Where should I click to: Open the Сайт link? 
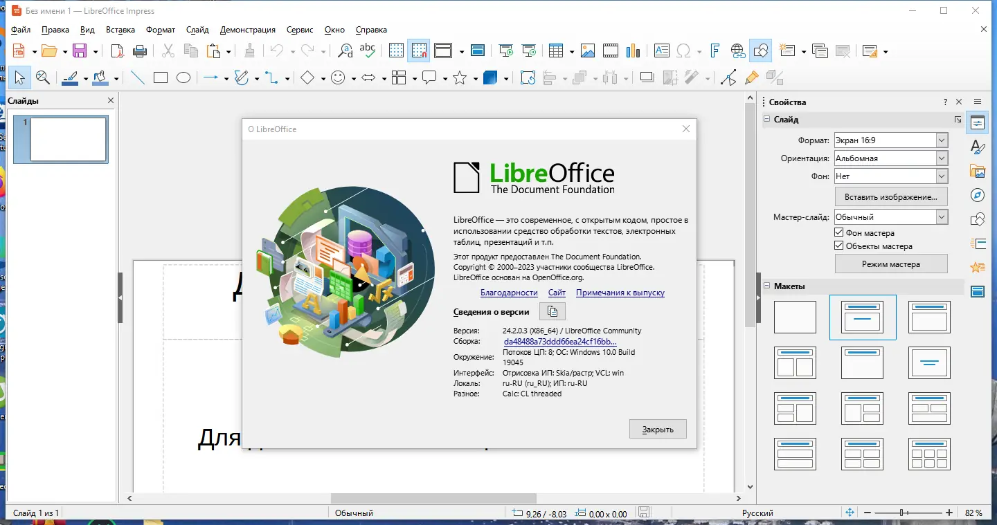point(557,293)
